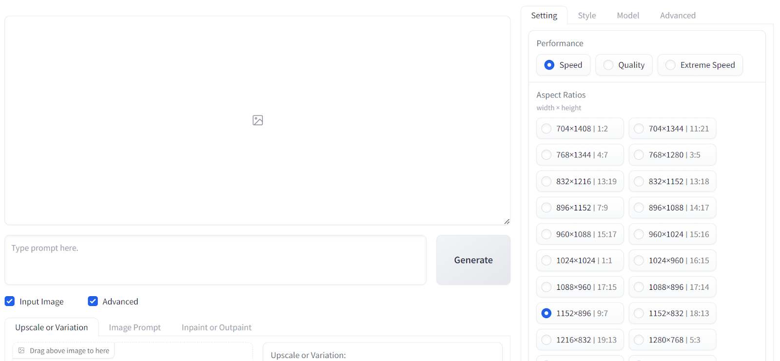Switch to Image Prompt tab
Screen dimensions: 780x361
click(135, 327)
